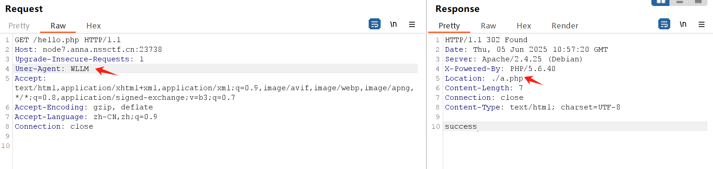
Task: Select top-bottom layout view icon
Action: pos(679,2)
